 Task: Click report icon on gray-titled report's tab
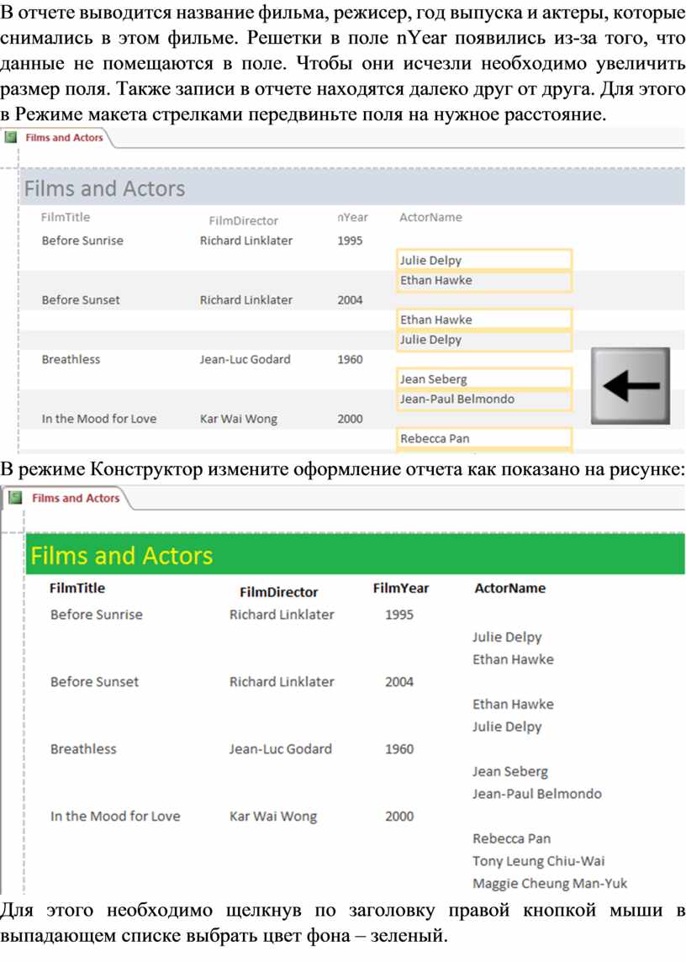[10, 137]
